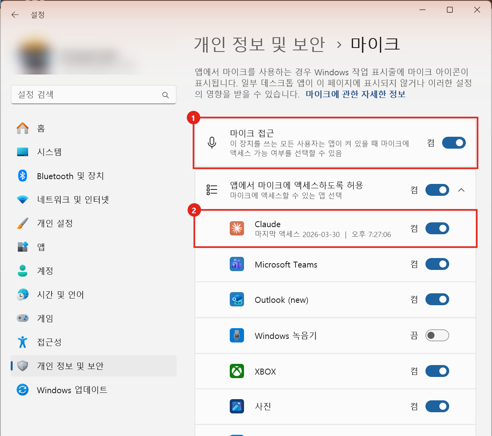492x436 pixels.
Task: Click the shield icon for 개인 정보 및 보안
Action: click(23, 366)
